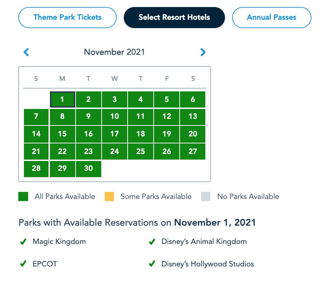Click the yellow Some Parks Available swatch
The image size is (334, 284).
(109, 196)
